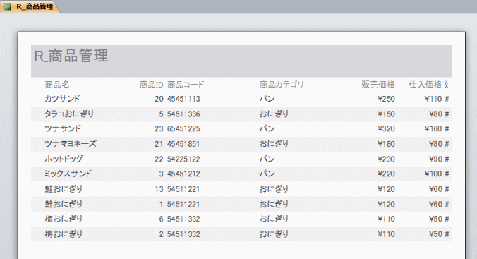Click product ID 2 for 梅おにぎり
The image size is (477, 259).
pyautogui.click(x=161, y=234)
